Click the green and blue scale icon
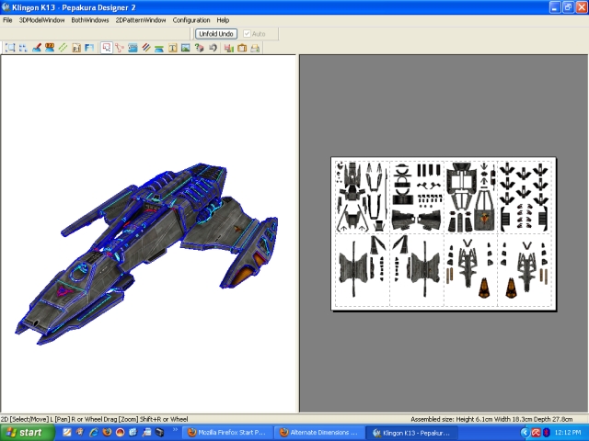 pos(159,48)
